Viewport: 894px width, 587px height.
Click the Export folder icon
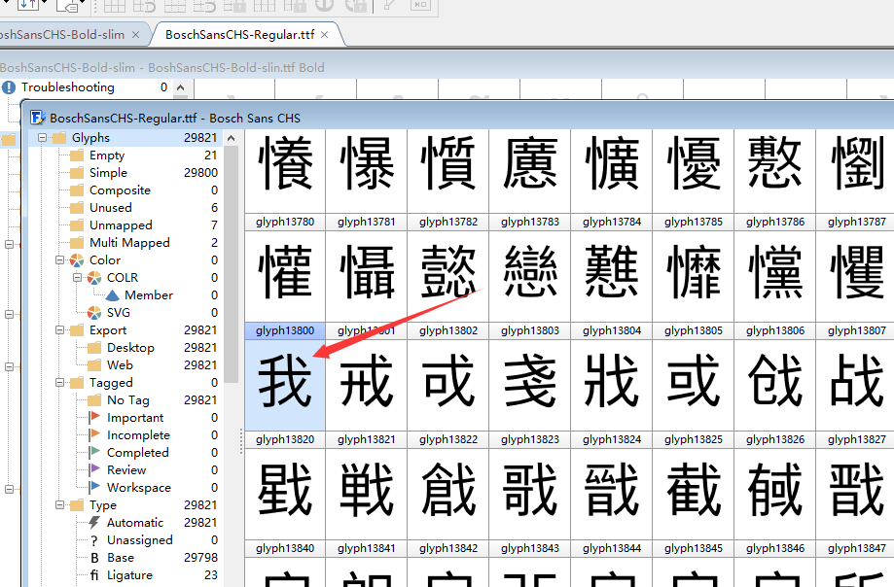tap(77, 330)
